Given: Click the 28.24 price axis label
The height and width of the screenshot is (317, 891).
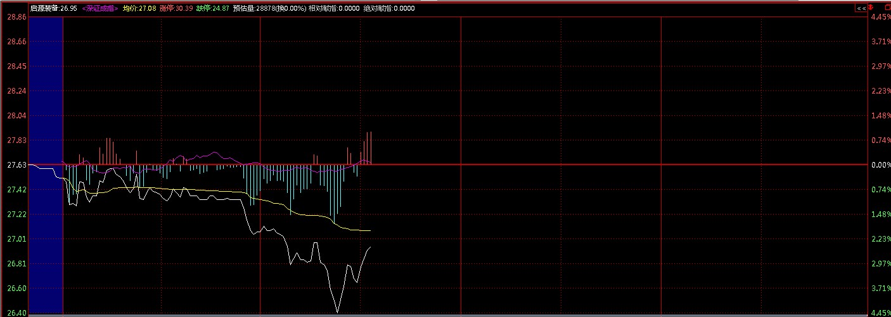Looking at the screenshot, I should point(16,91).
